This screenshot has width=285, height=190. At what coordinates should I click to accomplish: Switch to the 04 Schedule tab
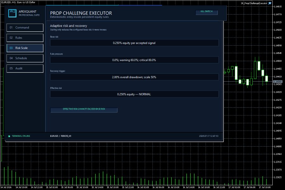click(25, 58)
